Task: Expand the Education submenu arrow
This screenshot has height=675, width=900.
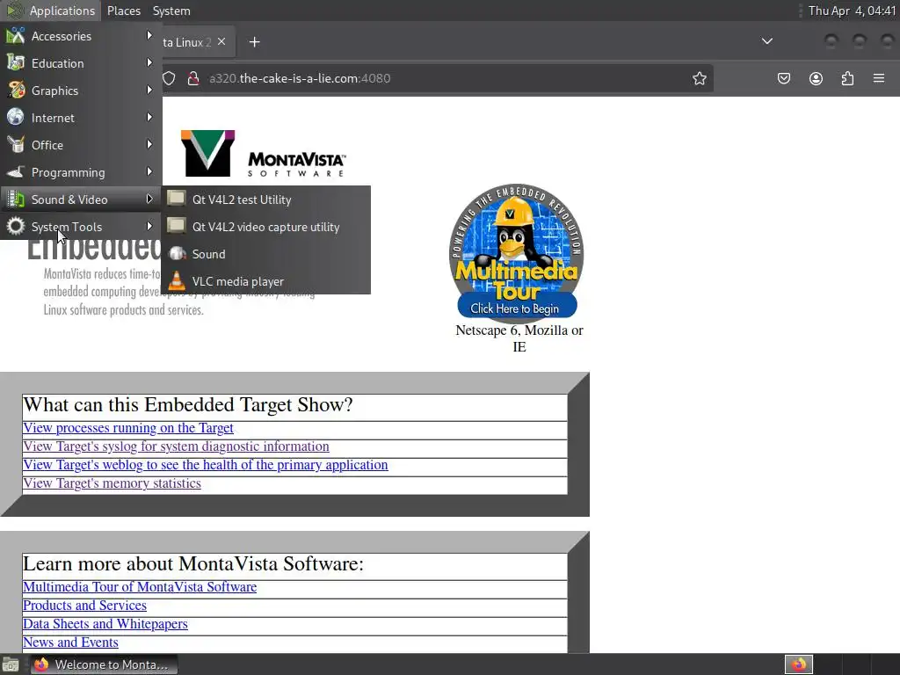Action: click(x=149, y=62)
